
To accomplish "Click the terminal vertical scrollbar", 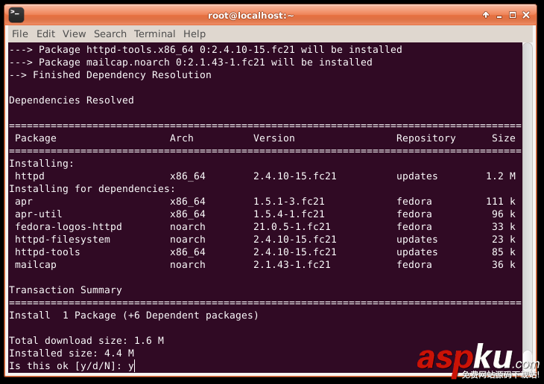I will 527,207.
